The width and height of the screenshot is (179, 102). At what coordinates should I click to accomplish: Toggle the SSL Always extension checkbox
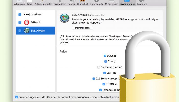(x=20, y=31)
